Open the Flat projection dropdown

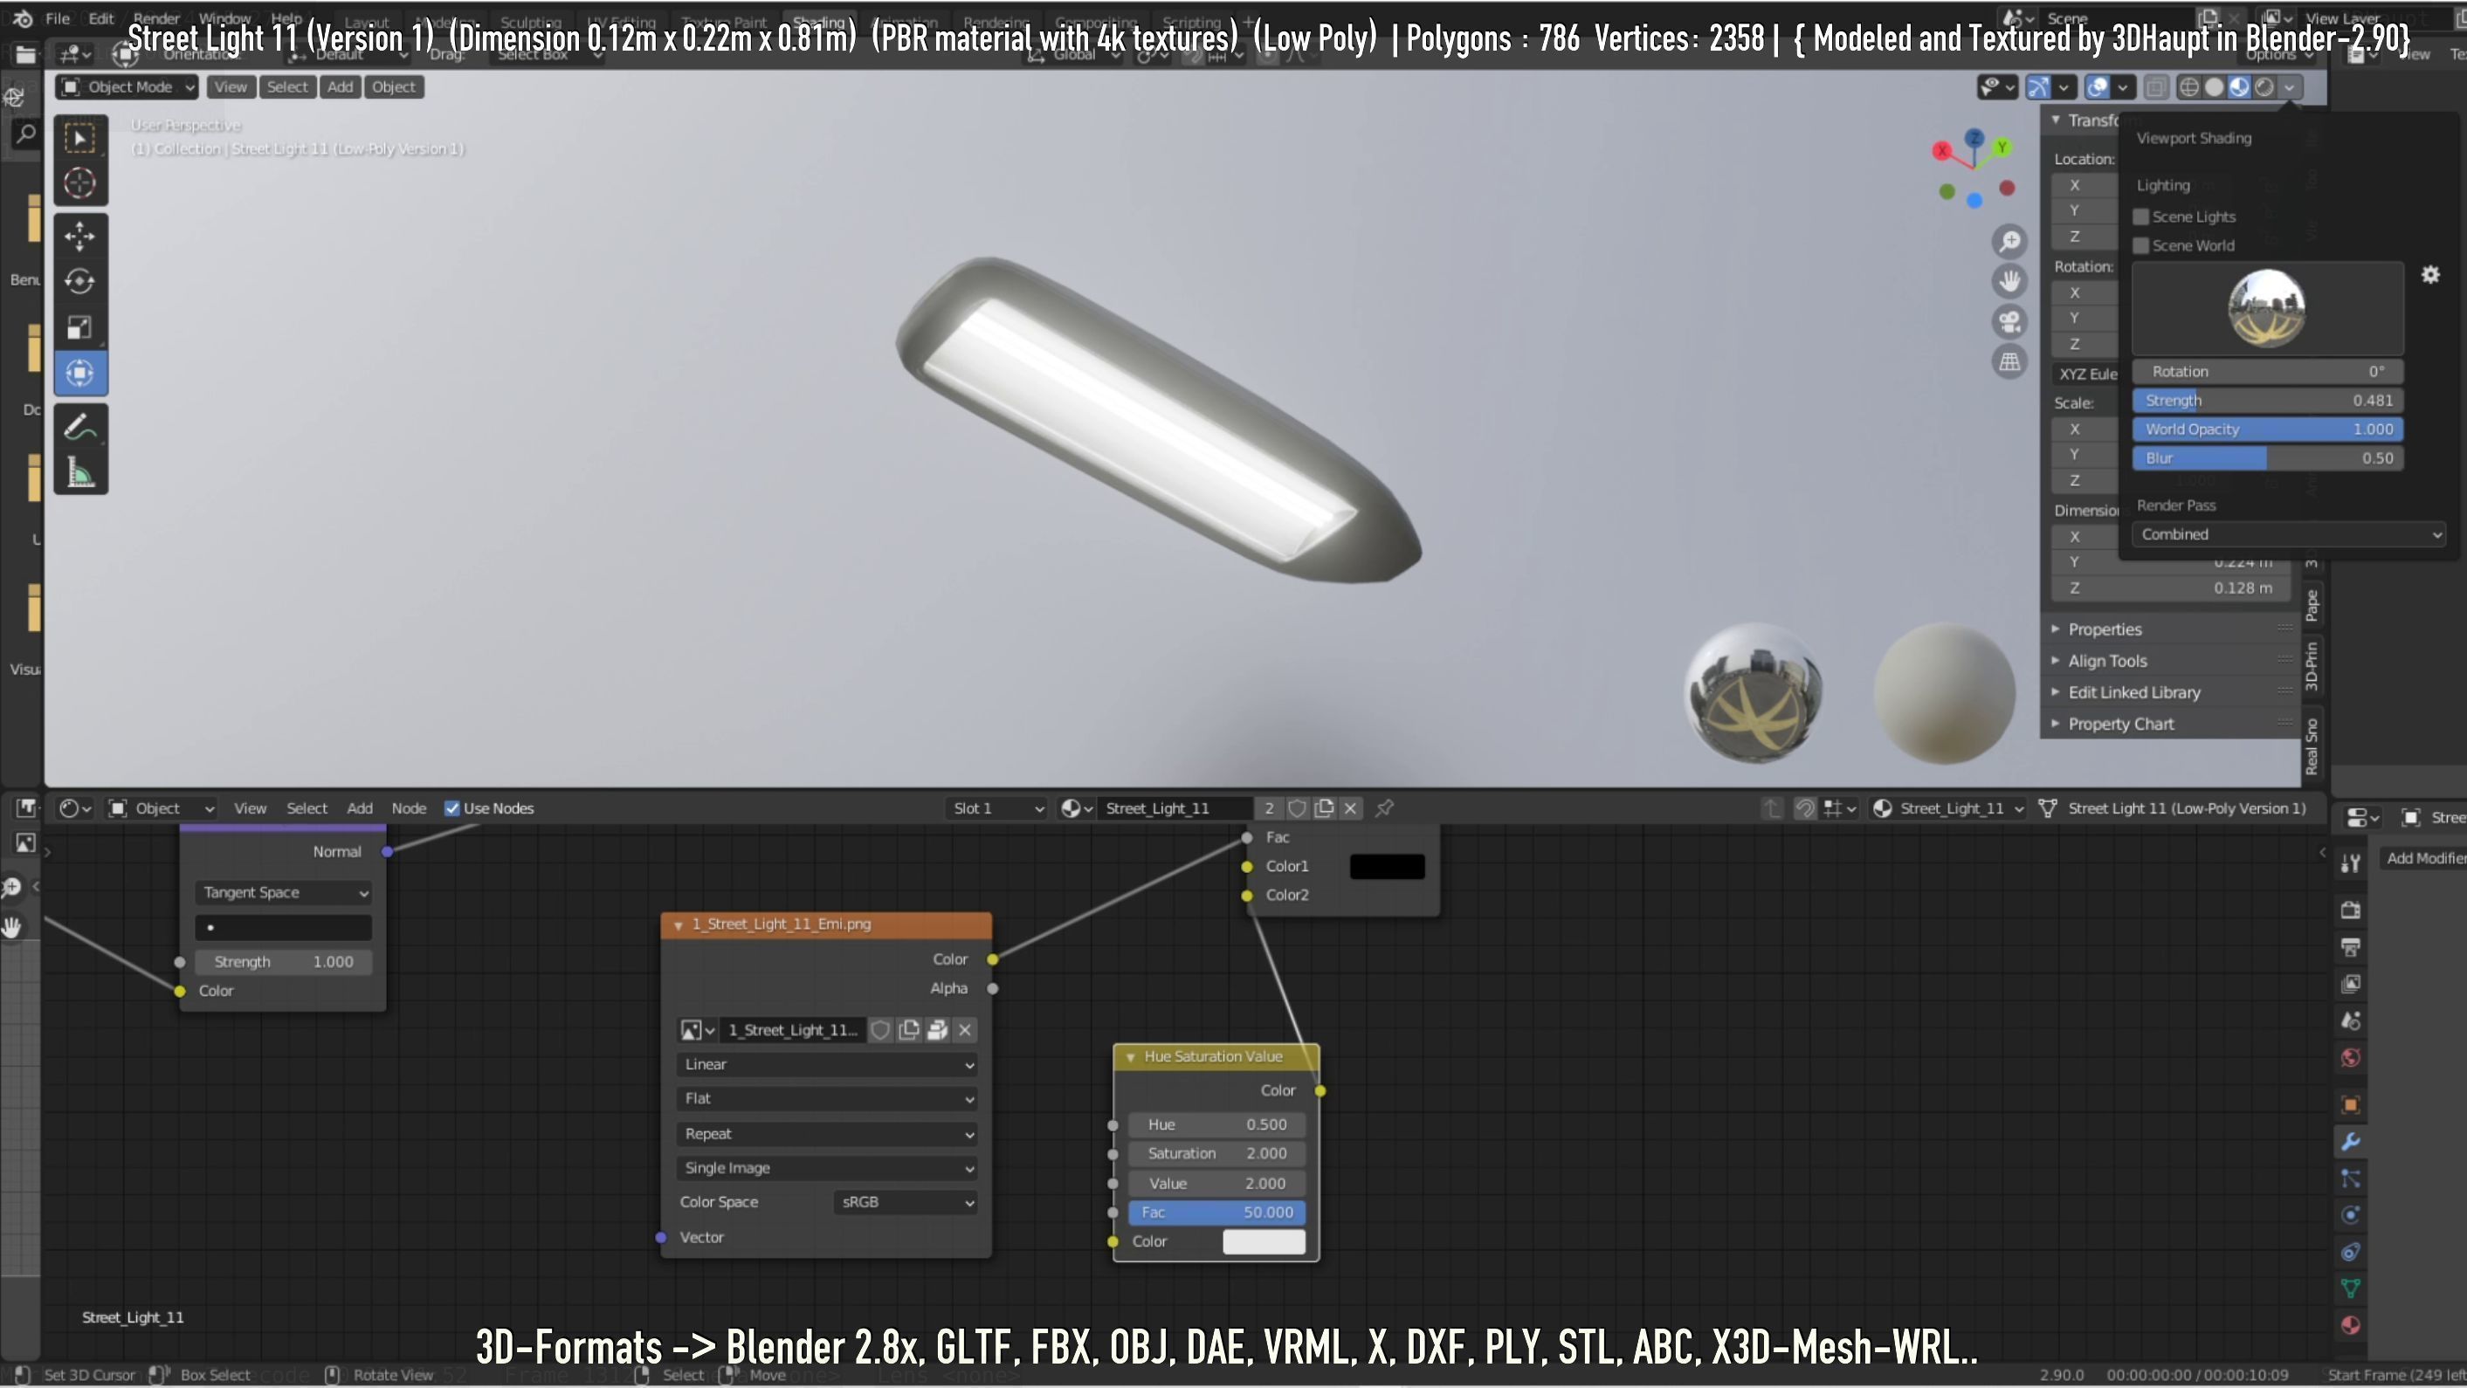tap(826, 1099)
